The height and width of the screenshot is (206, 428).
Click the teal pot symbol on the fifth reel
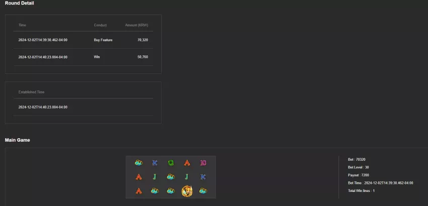coord(203,191)
